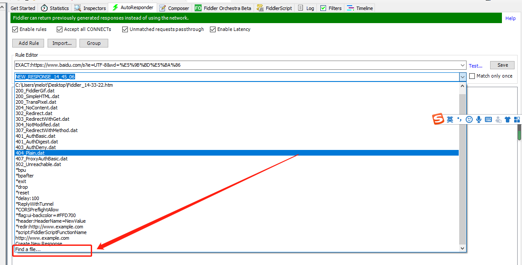Open the Fiddler Orchestra Beta tab
This screenshot has height=265, width=522.
coord(223,8)
